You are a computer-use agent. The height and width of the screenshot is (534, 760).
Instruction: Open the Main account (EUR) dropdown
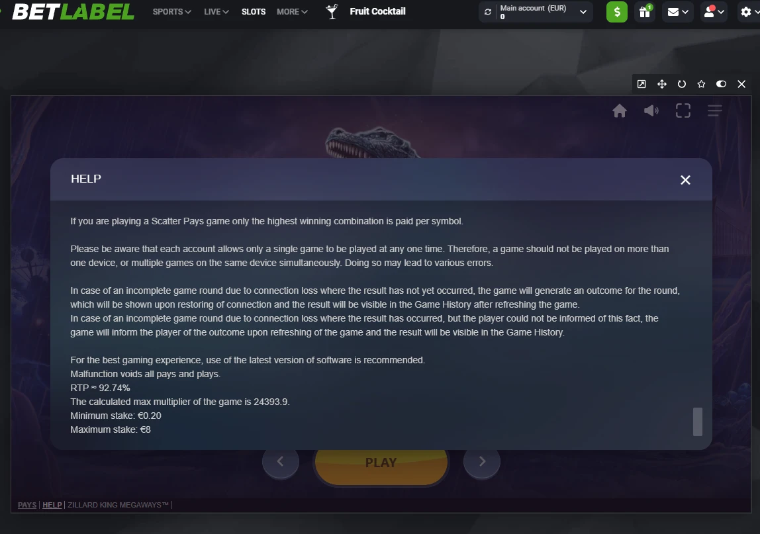542,12
